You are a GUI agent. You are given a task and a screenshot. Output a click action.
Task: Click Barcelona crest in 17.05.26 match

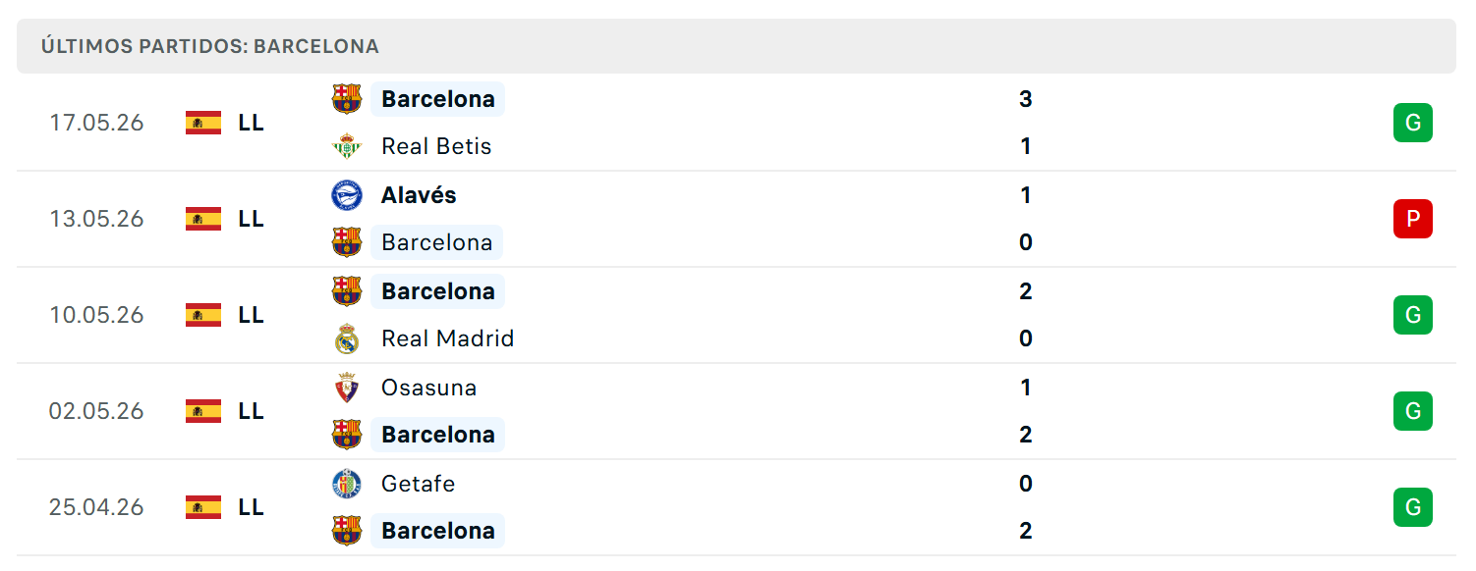pyautogui.click(x=347, y=99)
